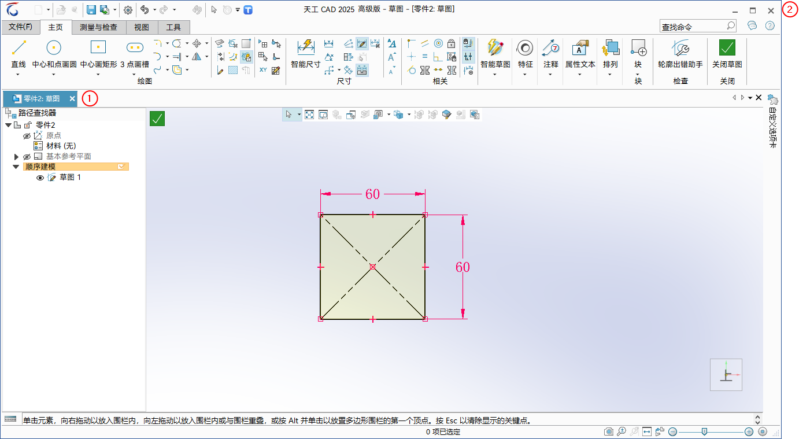Click green checkmark in the sketch canvas corner
799x439 pixels.
[157, 119]
